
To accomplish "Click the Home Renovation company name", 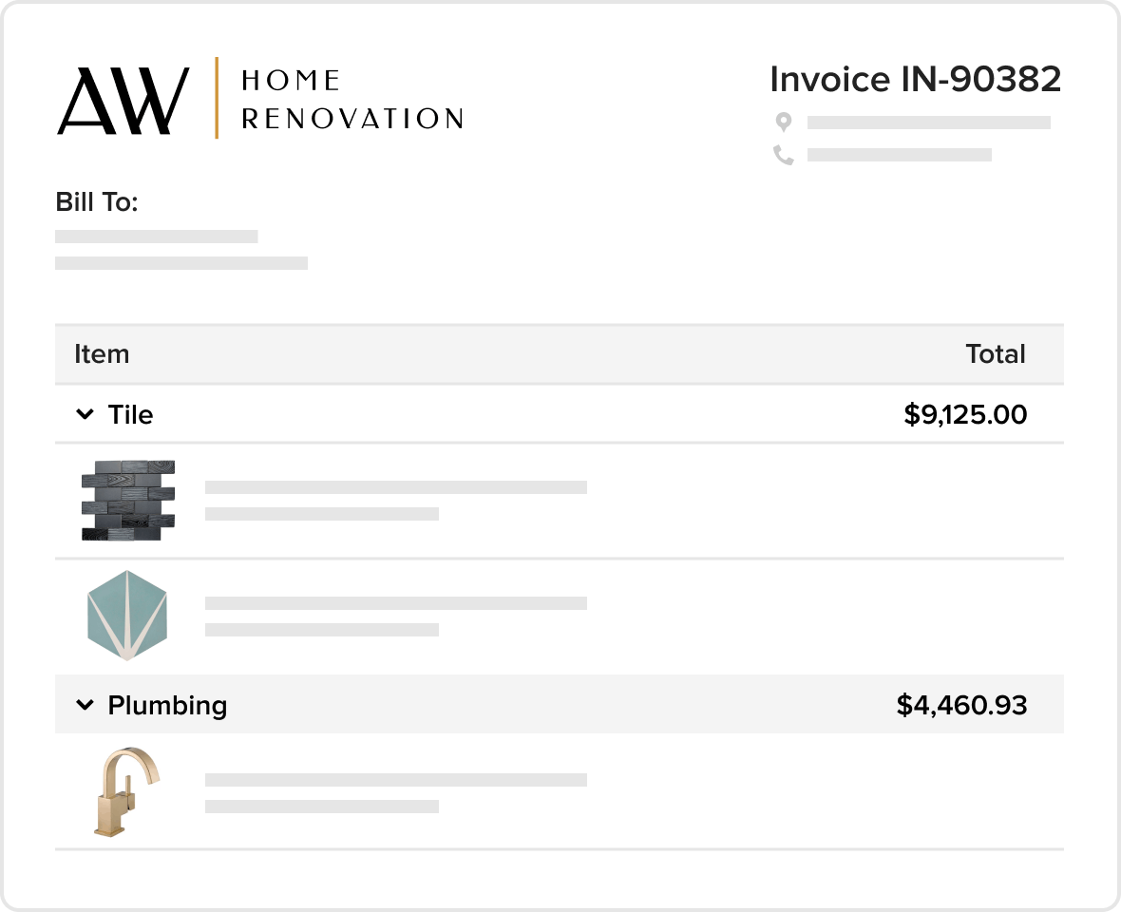I will click(352, 100).
